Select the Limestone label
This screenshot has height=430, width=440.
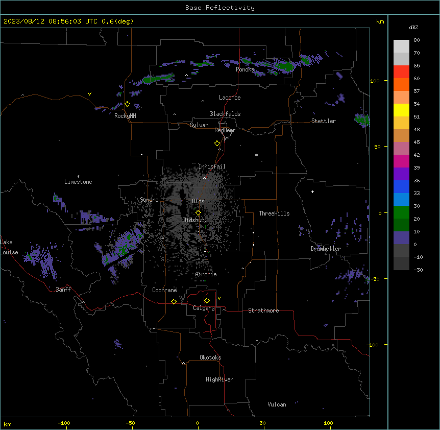78,182
